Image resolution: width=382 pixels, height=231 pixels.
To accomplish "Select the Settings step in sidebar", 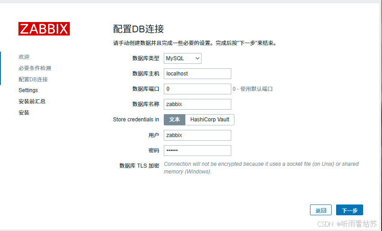I will tap(28, 90).
